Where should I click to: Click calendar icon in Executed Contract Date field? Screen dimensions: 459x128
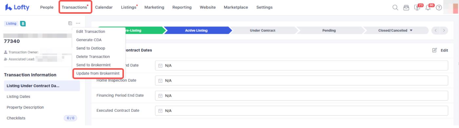(160, 111)
